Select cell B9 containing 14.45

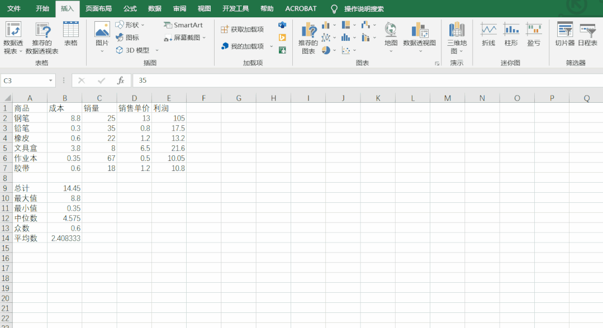coord(65,188)
